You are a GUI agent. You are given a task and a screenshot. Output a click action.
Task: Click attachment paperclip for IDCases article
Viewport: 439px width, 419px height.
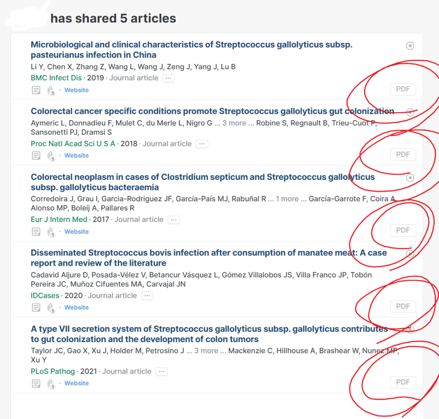click(x=51, y=308)
